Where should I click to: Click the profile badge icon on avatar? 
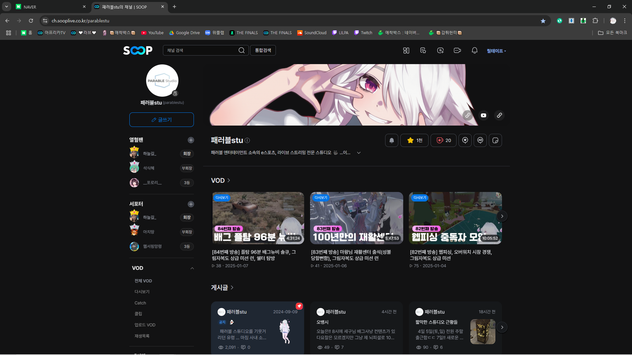175,93
